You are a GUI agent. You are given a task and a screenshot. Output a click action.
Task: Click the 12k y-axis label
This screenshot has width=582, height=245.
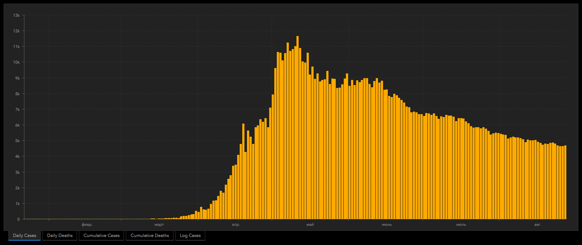point(16,31)
